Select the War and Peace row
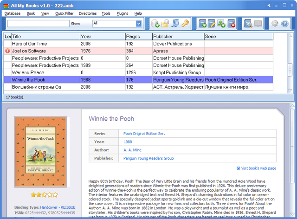The height and width of the screenshot is (219, 297). pyautogui.click(x=138, y=72)
